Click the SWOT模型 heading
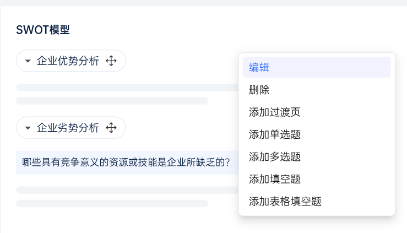 tap(43, 30)
